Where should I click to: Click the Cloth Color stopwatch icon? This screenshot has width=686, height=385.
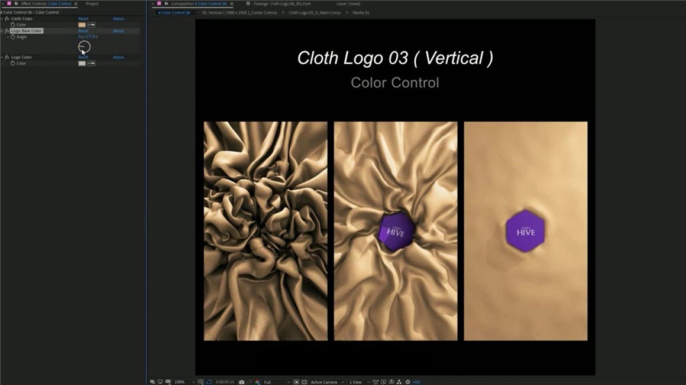pos(12,25)
